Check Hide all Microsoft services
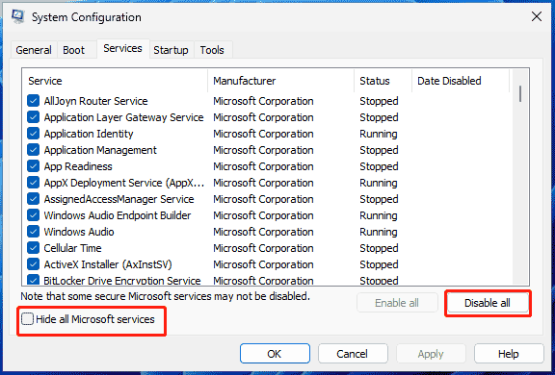Image resolution: width=555 pixels, height=375 pixels. (27, 319)
